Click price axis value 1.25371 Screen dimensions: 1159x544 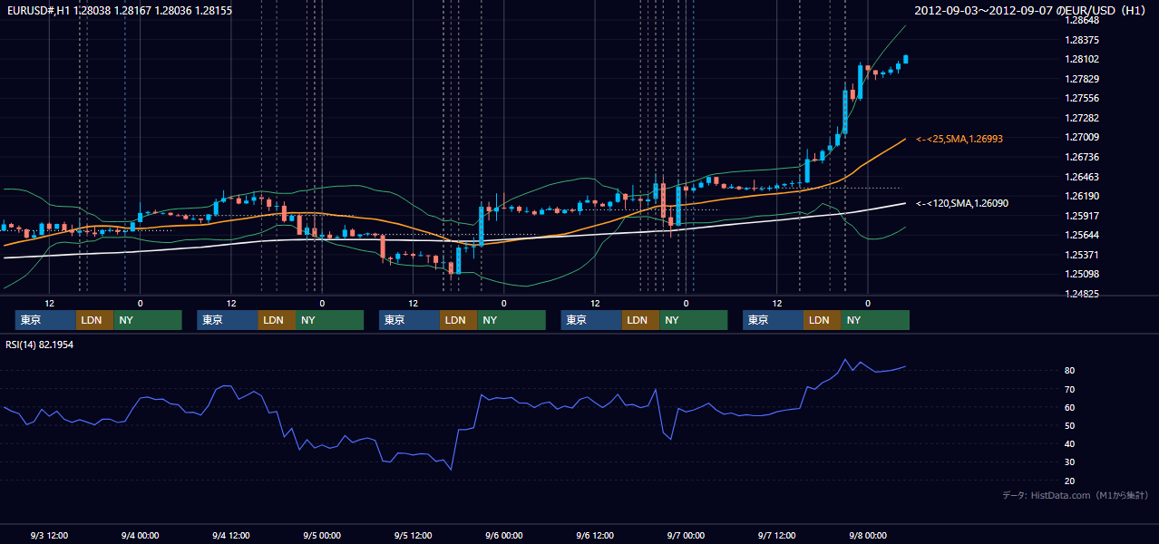(x=1081, y=255)
